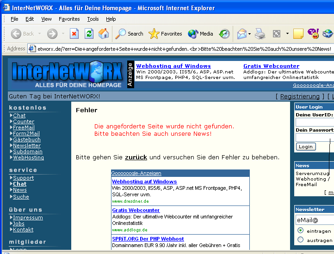Open Gästebuch link in sidebar
The width and height of the screenshot is (334, 254).
pyautogui.click(x=27, y=139)
